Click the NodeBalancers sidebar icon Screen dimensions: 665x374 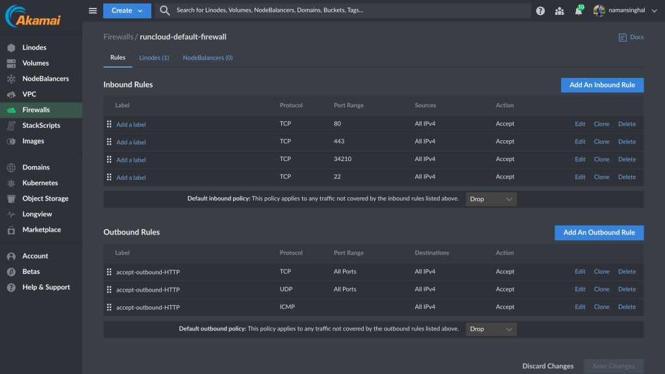[x=12, y=79]
